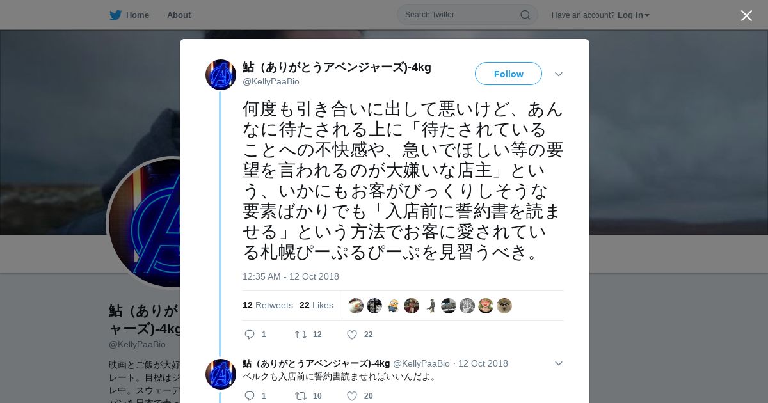Screen dimensions: 768x403
Task: Follow @KellyPaaBio
Action: [508, 74]
